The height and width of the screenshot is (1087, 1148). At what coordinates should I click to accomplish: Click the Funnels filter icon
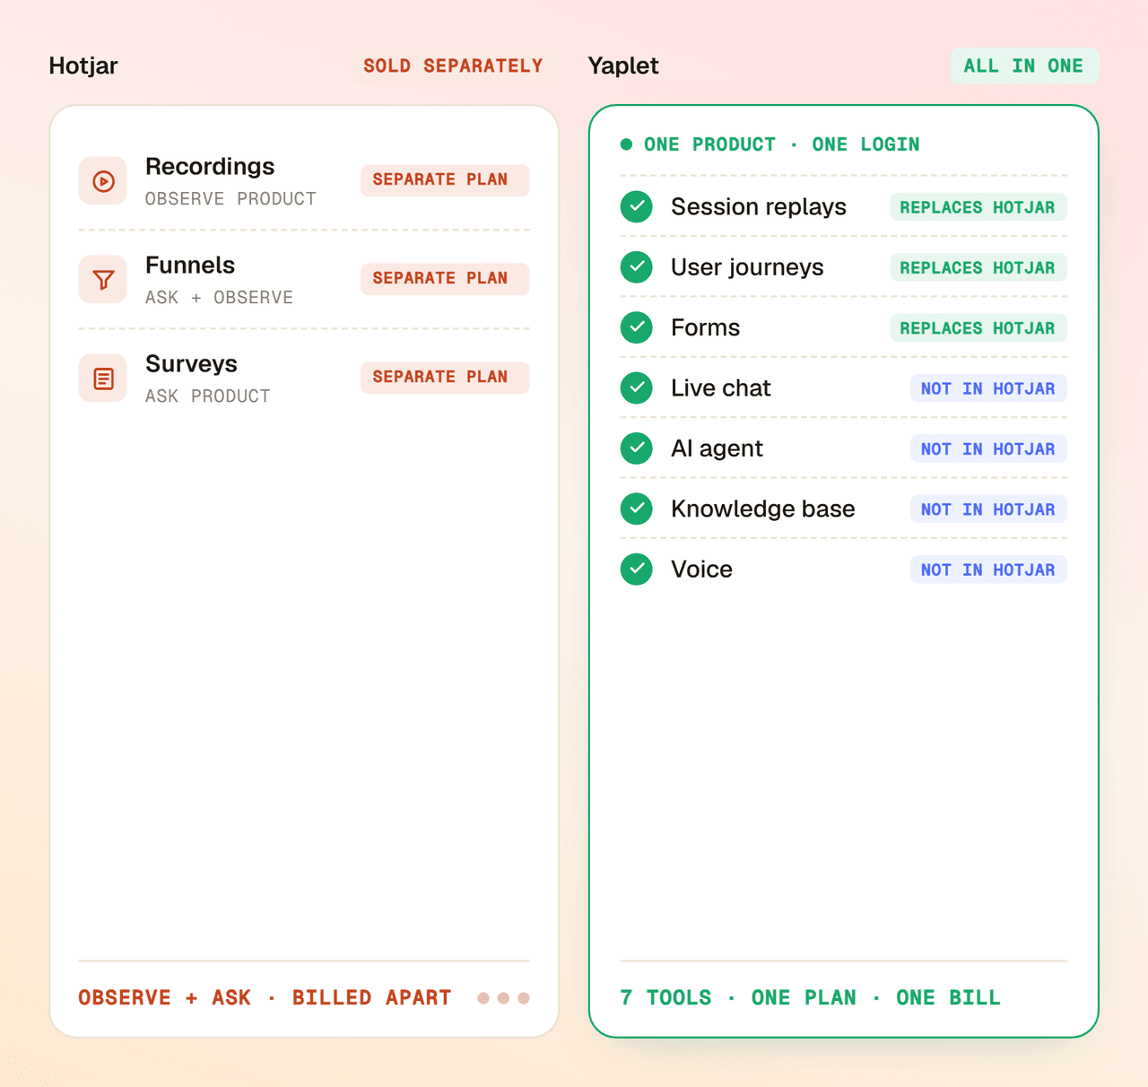pyautogui.click(x=103, y=280)
